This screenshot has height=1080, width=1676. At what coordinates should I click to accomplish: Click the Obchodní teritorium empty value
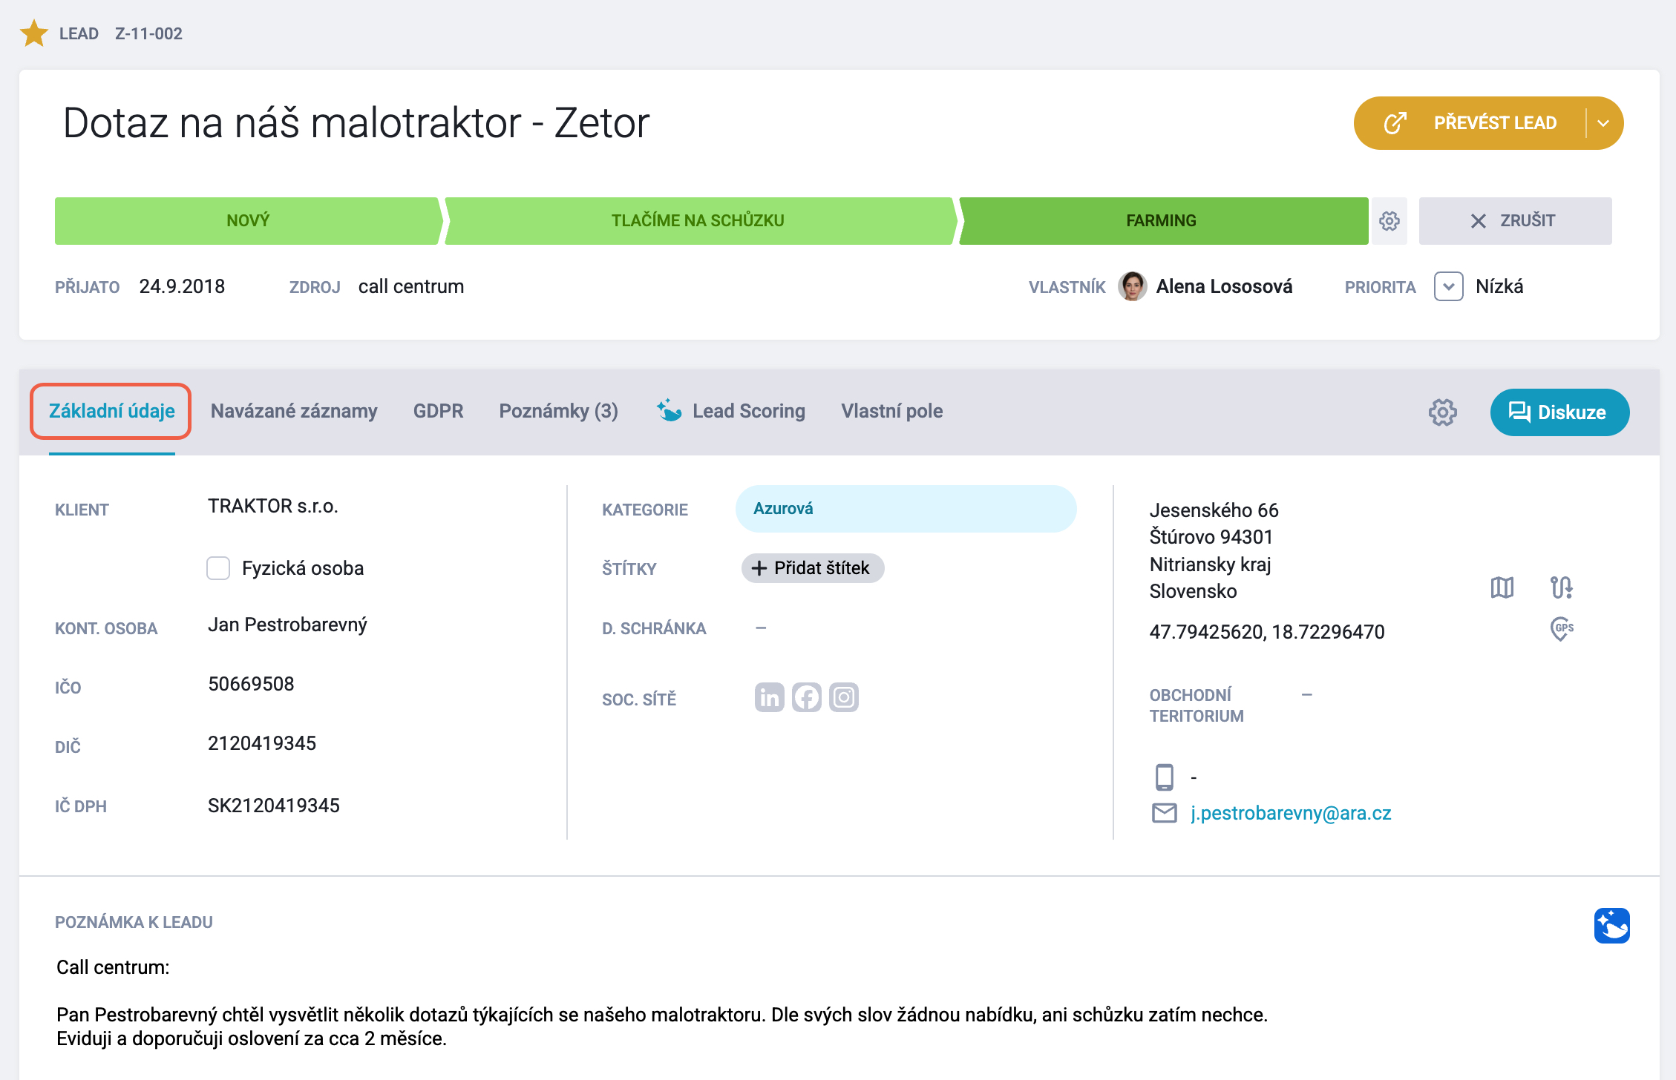[x=1307, y=695]
